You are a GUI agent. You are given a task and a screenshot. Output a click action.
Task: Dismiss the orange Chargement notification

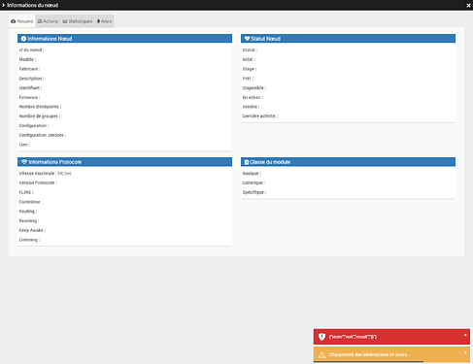point(465,352)
